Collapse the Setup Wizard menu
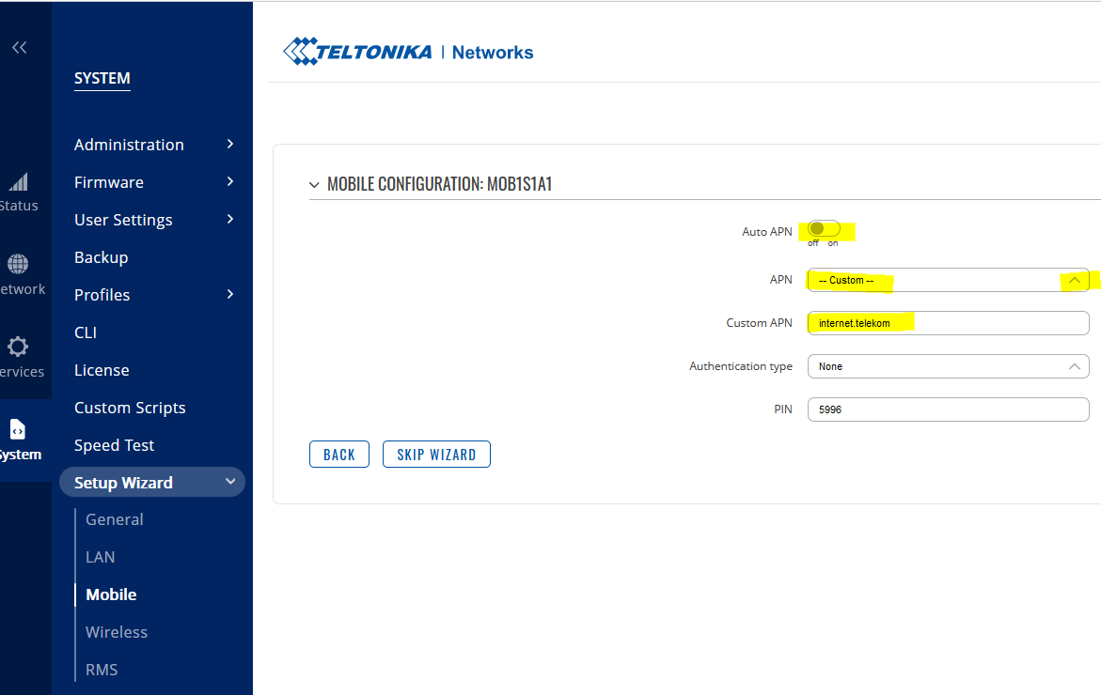Image resolution: width=1101 pixels, height=695 pixels. [229, 482]
